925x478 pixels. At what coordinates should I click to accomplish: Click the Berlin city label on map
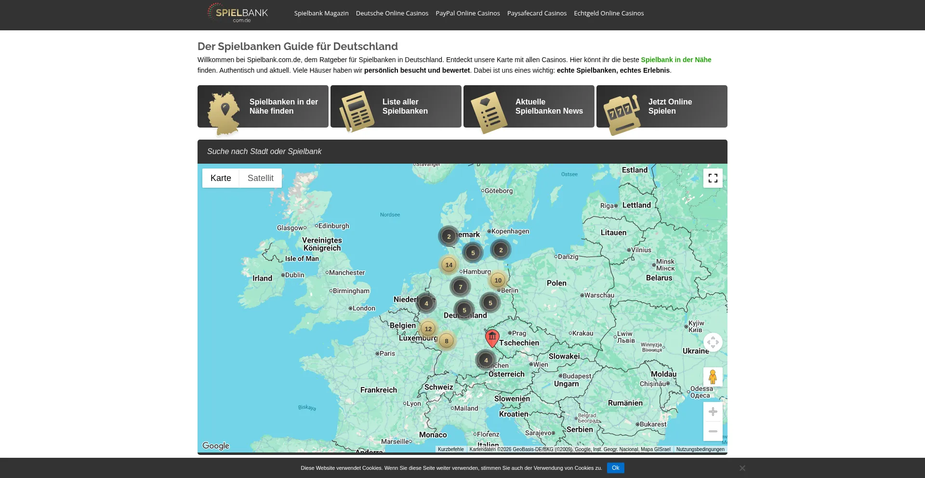(x=510, y=290)
